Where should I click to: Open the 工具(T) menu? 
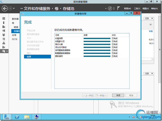(137, 9)
